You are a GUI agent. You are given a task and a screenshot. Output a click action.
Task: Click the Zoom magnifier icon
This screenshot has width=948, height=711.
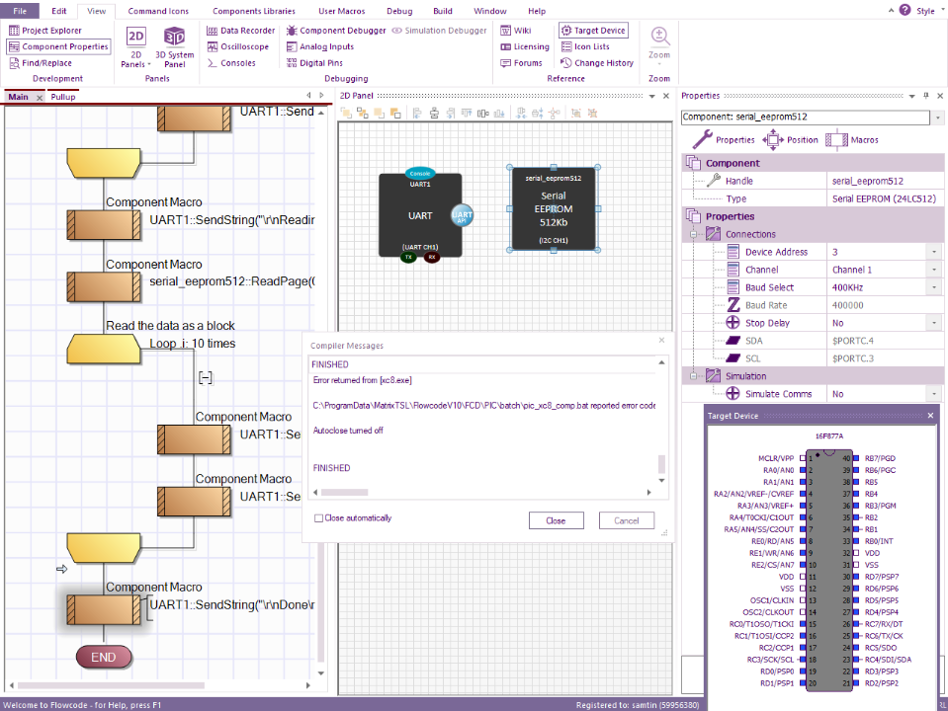pos(659,37)
